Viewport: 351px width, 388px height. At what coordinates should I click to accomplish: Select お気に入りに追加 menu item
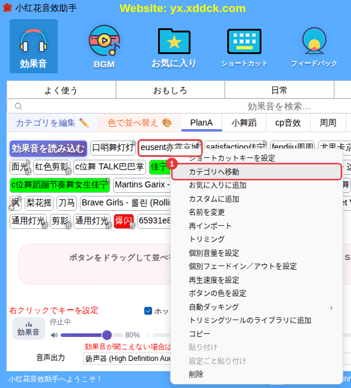257,186
